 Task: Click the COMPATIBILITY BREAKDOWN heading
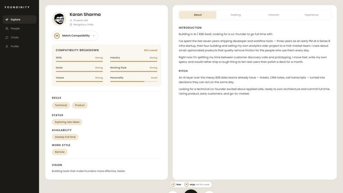click(x=77, y=50)
